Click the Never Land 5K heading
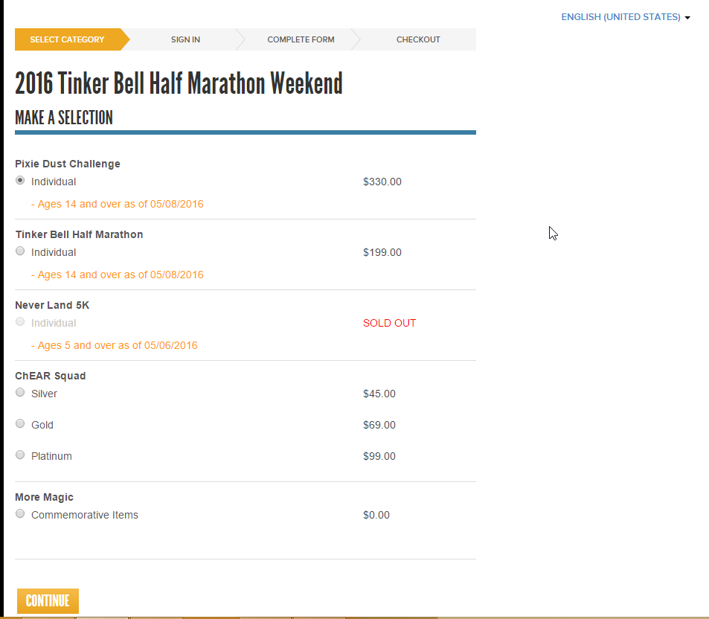The image size is (709, 619). click(53, 305)
